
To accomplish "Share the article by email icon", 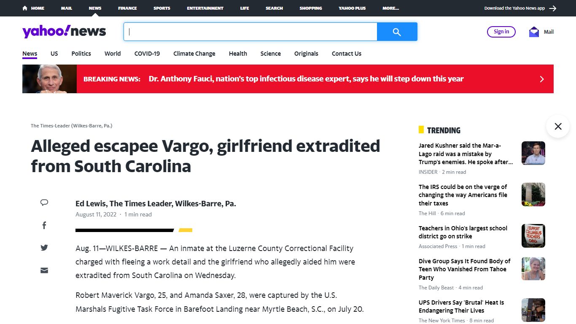I will coord(44,270).
